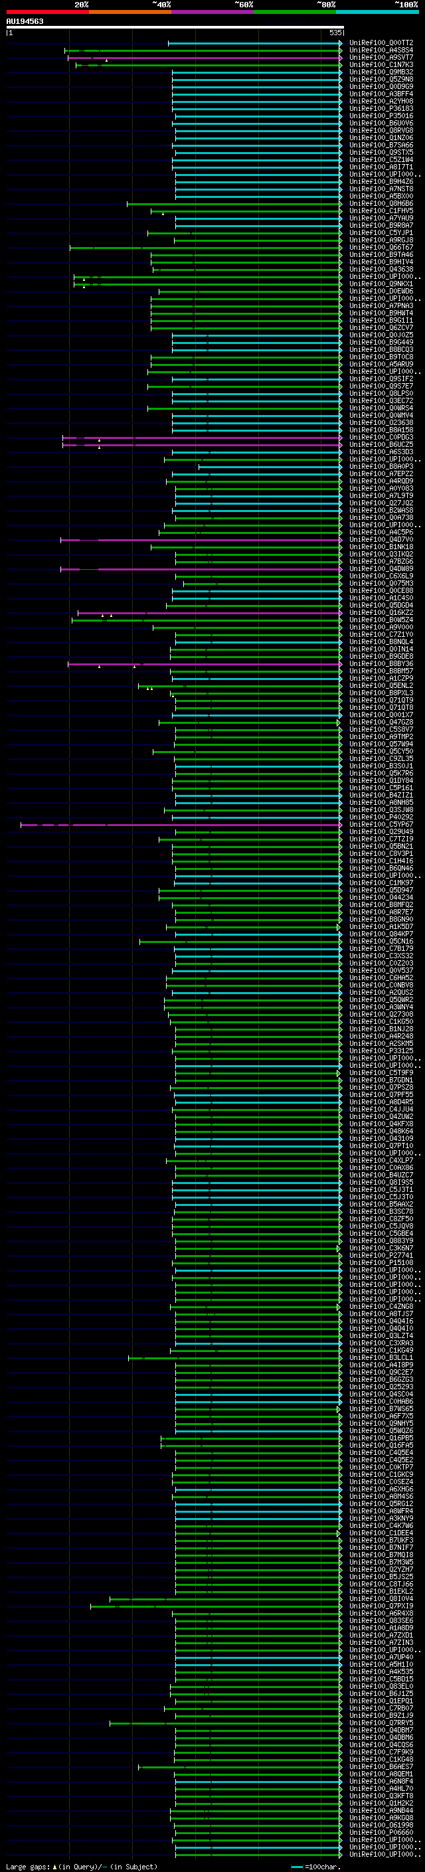Select label UniRef100_B6UCZ5

click(381, 445)
